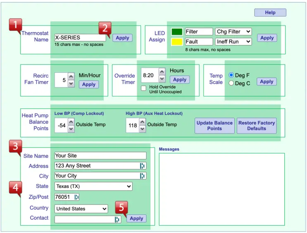Apply the Recirc Fan Timer setting

[x=89, y=85]
